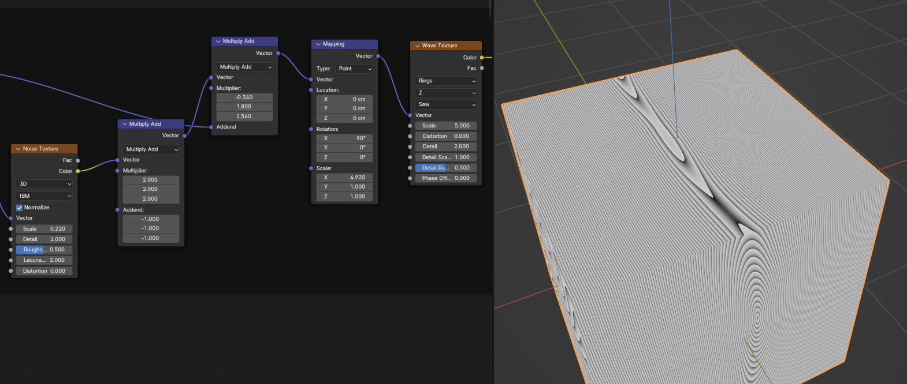Click the Detail Roughness slider in Wave Texture
Image resolution: width=907 pixels, height=384 pixels.
(446, 168)
